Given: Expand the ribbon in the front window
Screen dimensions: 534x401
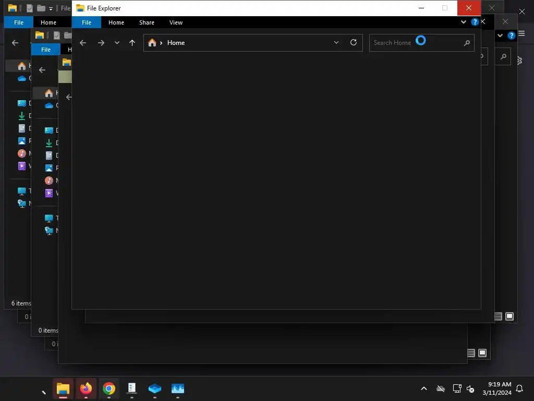Looking at the screenshot, I should coord(464,22).
